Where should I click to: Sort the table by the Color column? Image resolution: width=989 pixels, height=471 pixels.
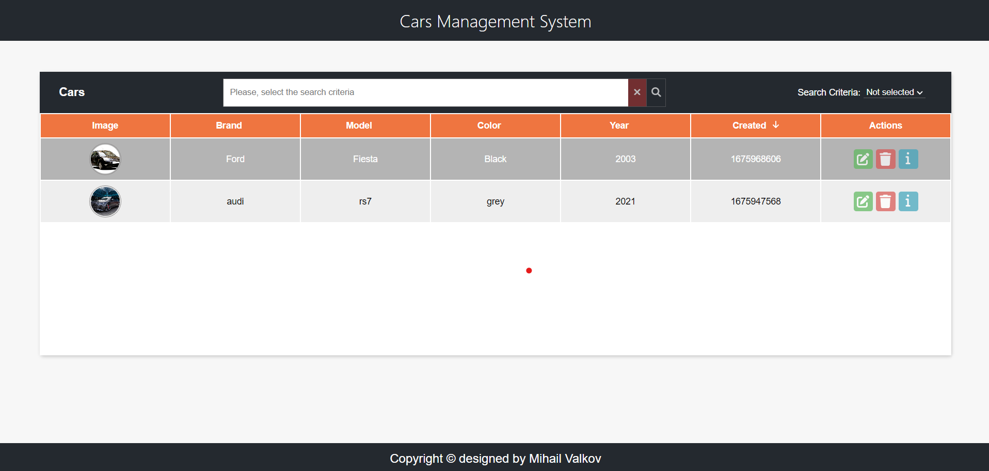click(488, 125)
